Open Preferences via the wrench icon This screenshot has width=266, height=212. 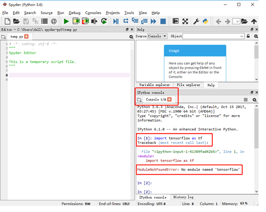pos(196,21)
